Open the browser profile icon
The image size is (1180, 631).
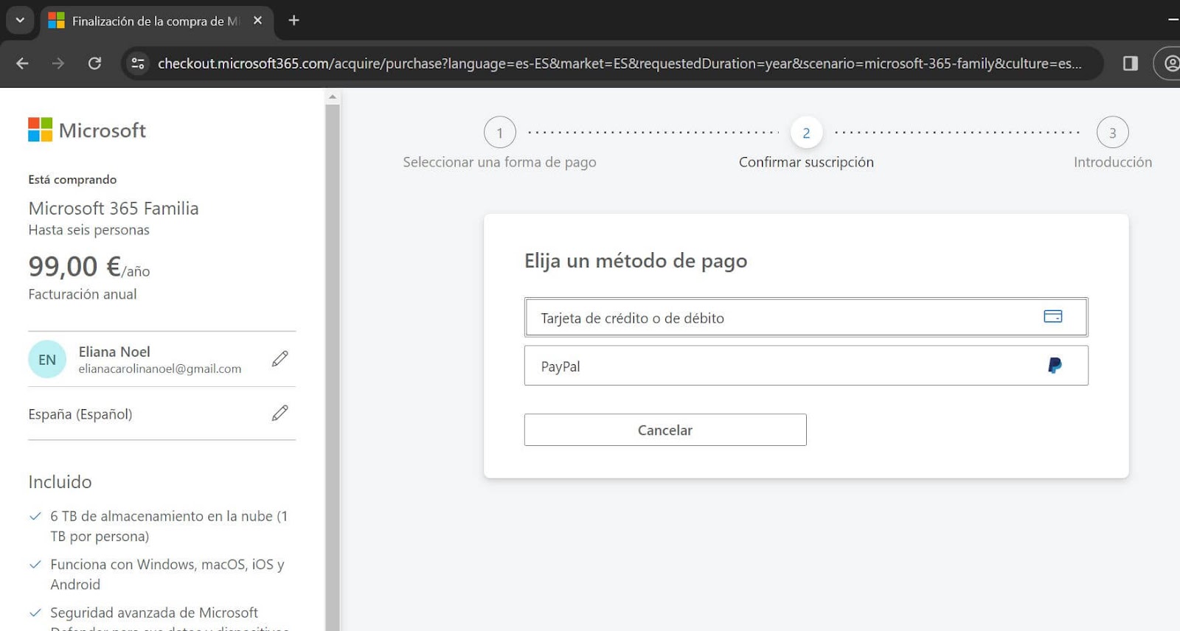1170,63
